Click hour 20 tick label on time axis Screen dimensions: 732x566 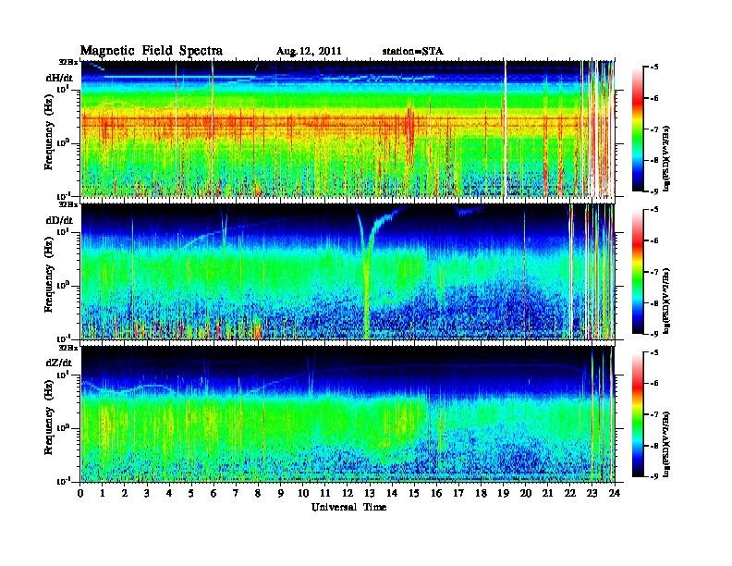pos(526,493)
